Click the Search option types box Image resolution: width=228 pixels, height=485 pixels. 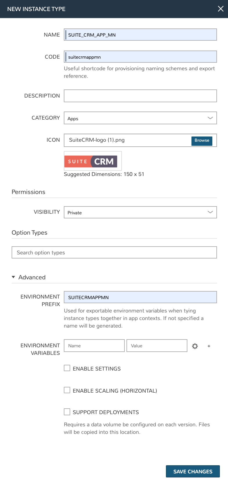[x=114, y=252]
